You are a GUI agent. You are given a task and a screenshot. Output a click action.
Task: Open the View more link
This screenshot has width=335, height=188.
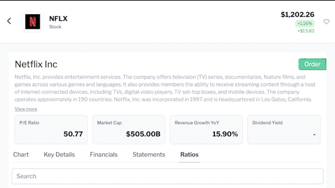(x=26, y=109)
